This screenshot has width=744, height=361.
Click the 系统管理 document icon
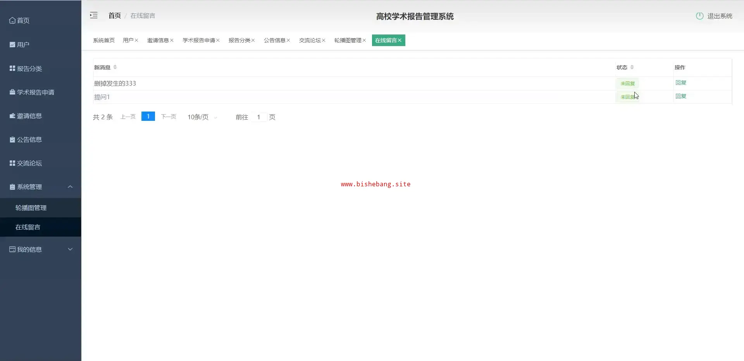point(12,187)
